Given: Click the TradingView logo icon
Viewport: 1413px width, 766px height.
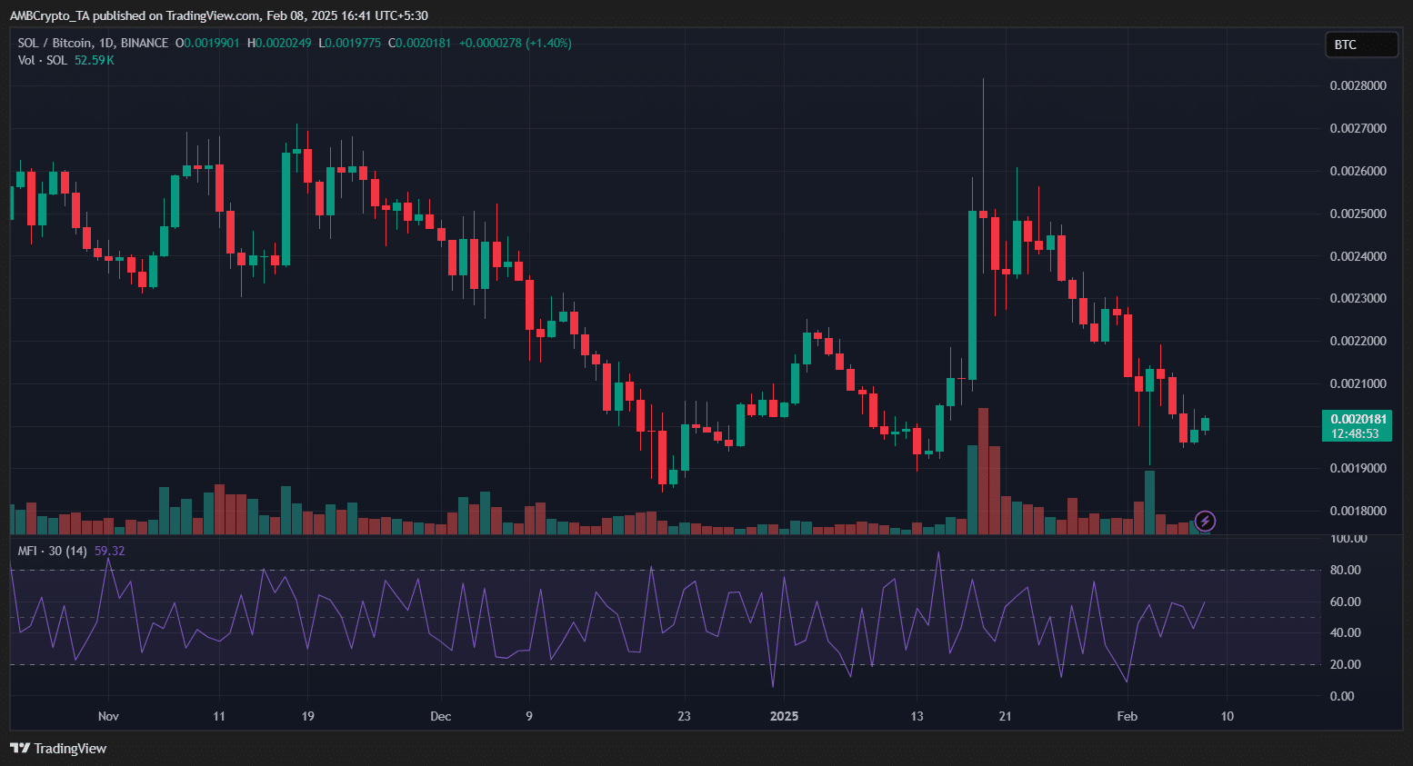Looking at the screenshot, I should [19, 748].
